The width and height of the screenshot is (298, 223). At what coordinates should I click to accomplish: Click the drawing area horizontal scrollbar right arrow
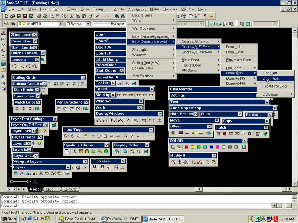pos(289,189)
